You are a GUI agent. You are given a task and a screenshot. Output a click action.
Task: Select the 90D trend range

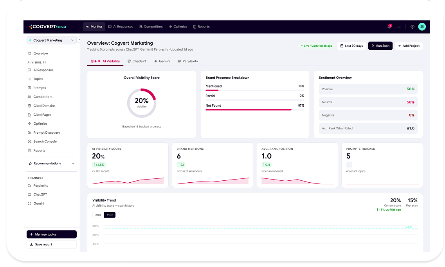pos(110,215)
